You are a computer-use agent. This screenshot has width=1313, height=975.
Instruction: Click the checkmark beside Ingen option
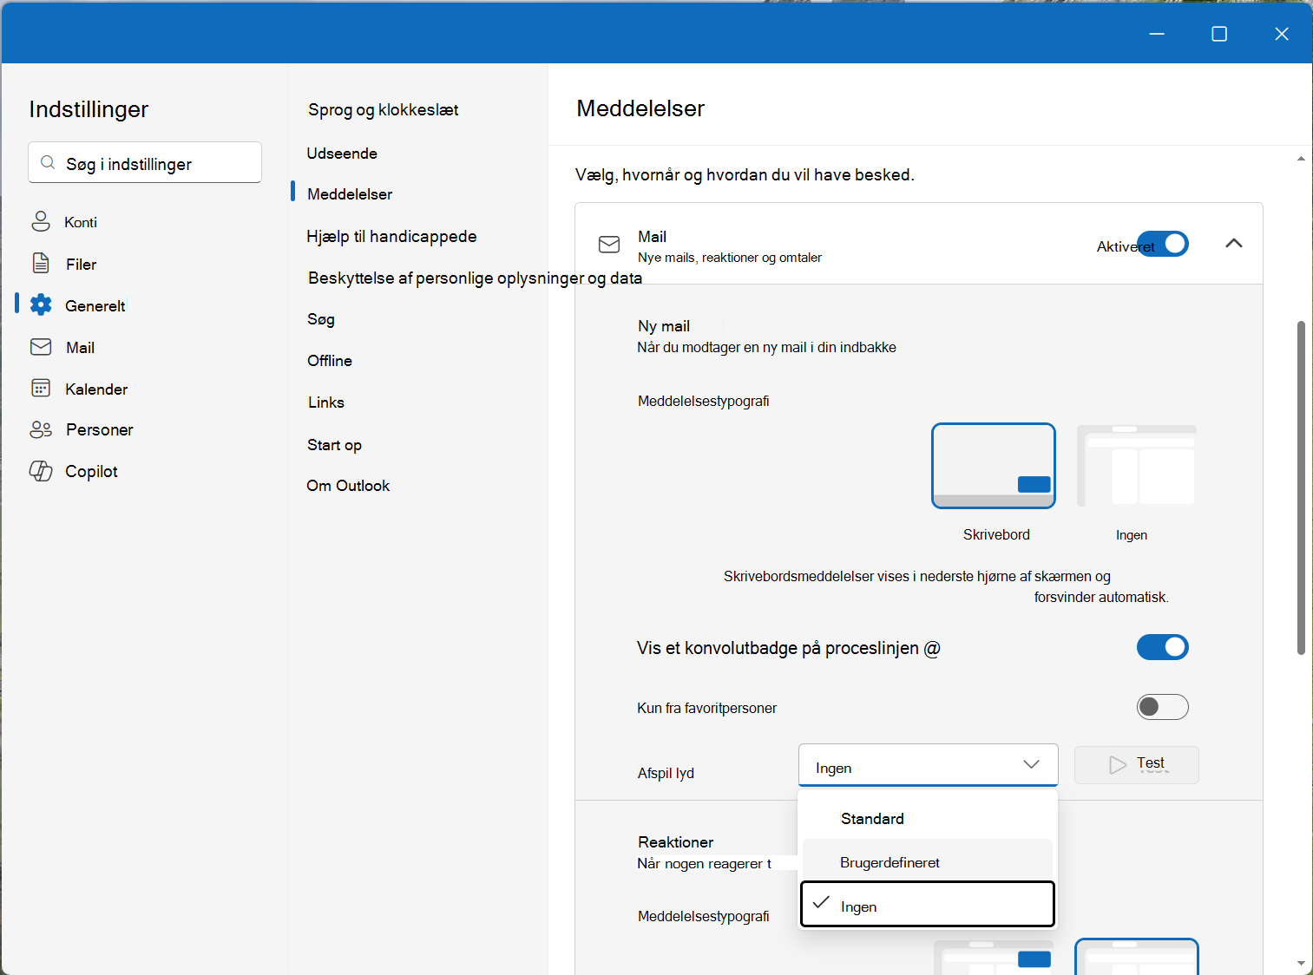click(821, 903)
